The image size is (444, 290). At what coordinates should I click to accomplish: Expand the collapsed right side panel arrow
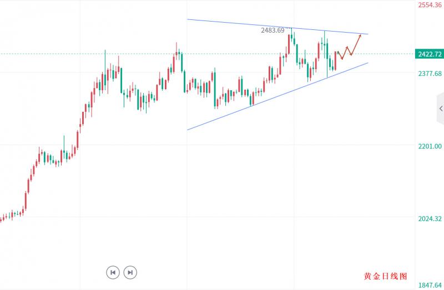pyautogui.click(x=441, y=108)
